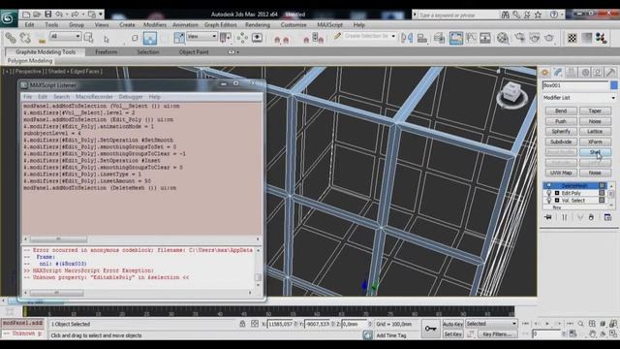Image resolution: width=620 pixels, height=349 pixels.
Task: Click the Align tool icon
Action: pyautogui.click(x=422, y=38)
